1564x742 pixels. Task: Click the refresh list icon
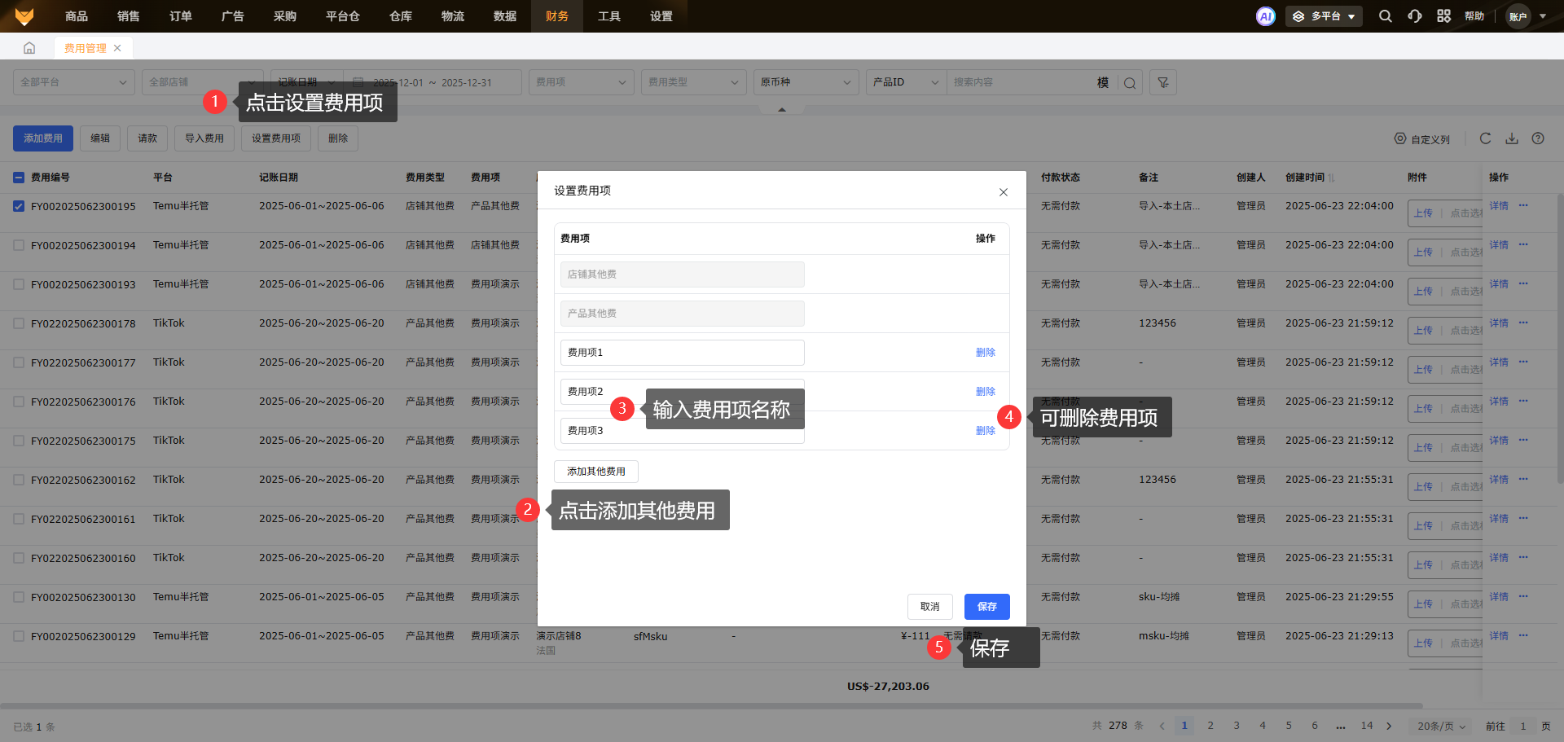click(x=1485, y=138)
